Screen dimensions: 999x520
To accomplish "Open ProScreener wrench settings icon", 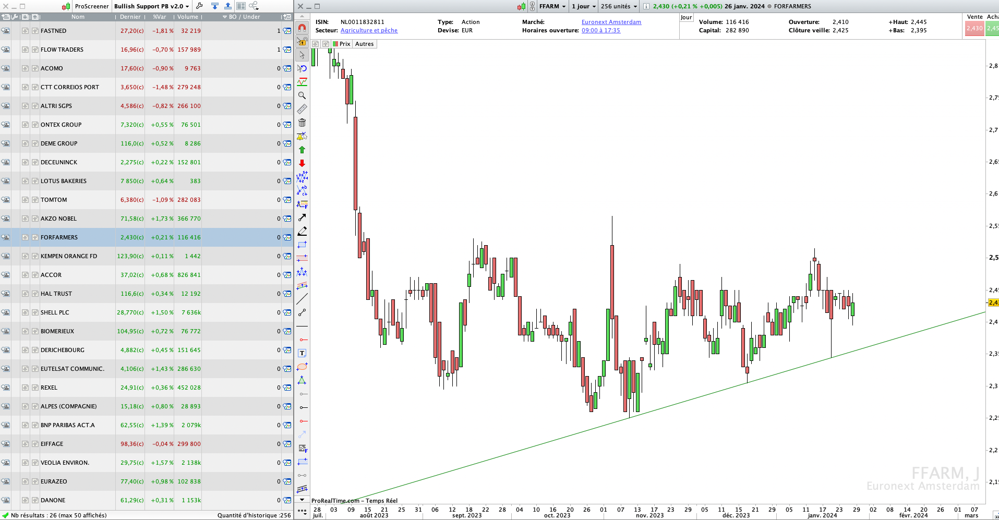I will [x=199, y=6].
